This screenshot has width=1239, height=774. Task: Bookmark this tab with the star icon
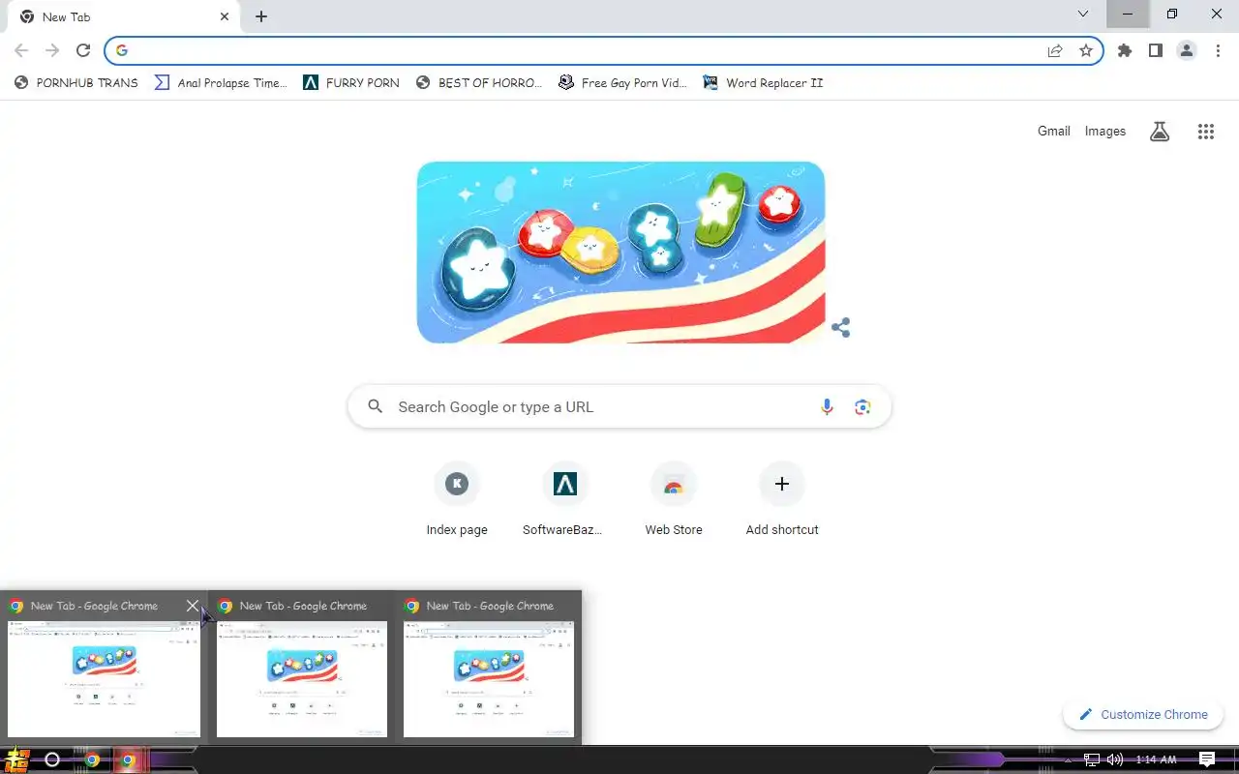[1086, 50]
